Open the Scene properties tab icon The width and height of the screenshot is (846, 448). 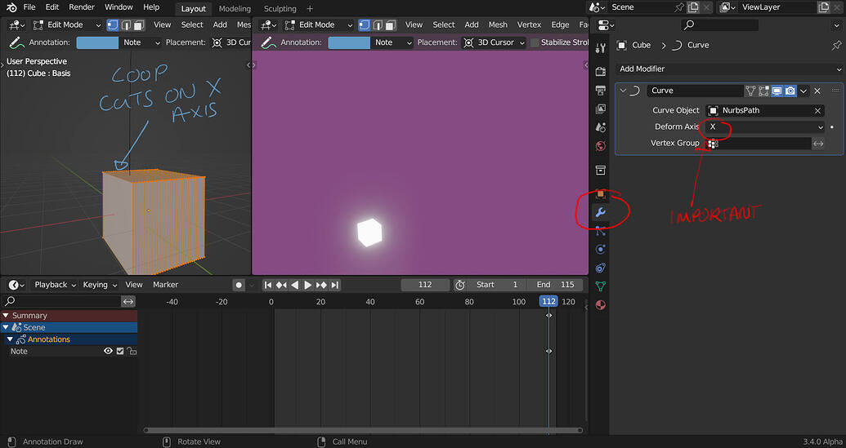pos(601,127)
